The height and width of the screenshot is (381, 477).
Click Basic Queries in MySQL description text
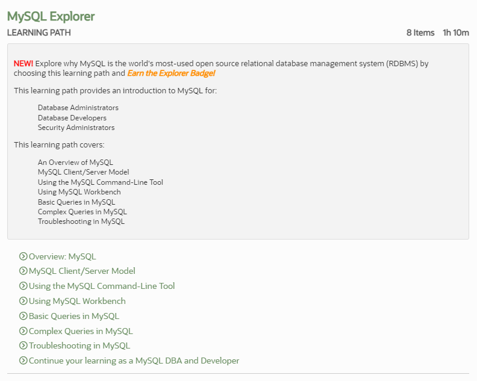pos(76,202)
